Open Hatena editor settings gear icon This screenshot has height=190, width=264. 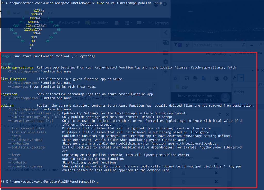pyautogui.click(x=166, y=62)
